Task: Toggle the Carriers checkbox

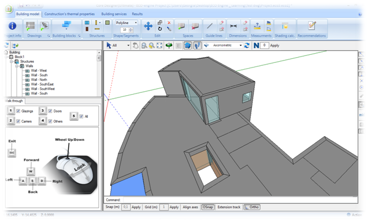Action: pyautogui.click(x=18, y=121)
